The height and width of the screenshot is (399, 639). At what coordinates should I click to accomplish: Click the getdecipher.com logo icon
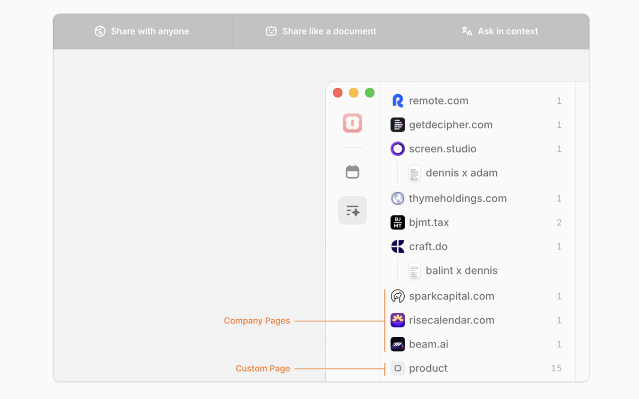tap(398, 125)
